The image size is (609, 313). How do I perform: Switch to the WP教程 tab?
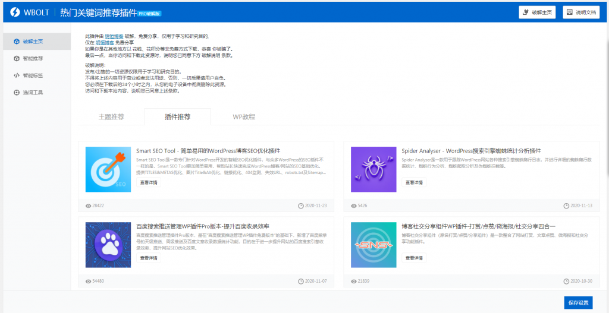244,117
